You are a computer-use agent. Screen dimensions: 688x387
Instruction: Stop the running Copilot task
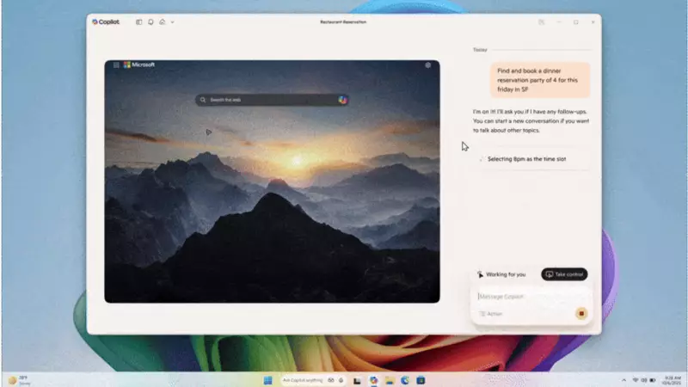click(581, 314)
